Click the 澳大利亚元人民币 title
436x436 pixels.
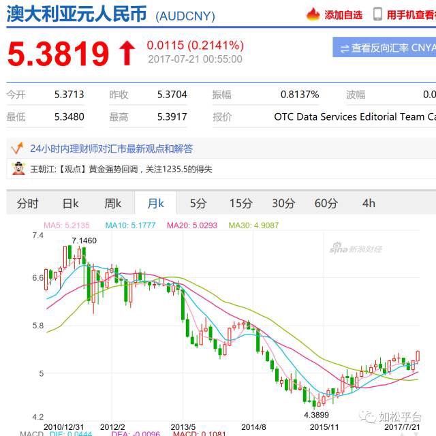[x=76, y=14]
